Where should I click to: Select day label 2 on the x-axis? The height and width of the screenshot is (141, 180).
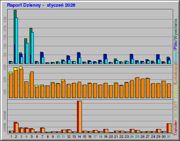(16, 137)
